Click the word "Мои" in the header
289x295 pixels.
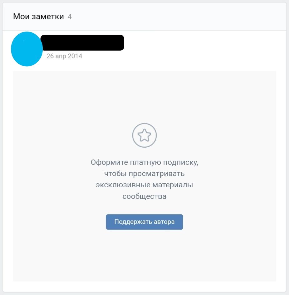click(21, 17)
